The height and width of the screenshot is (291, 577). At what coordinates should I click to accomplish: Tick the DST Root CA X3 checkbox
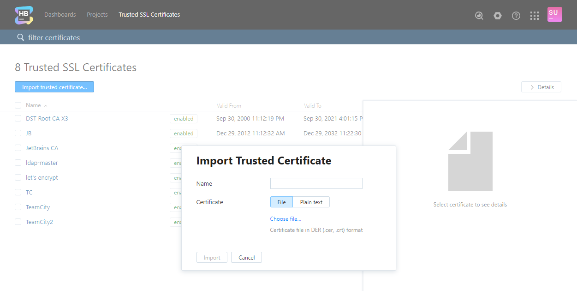(18, 119)
